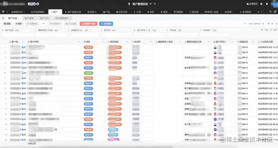Viewport: 278px width, 148px height.
Task: Click the add-tab plus icon before 数据分析
Action: tap(3, 12)
